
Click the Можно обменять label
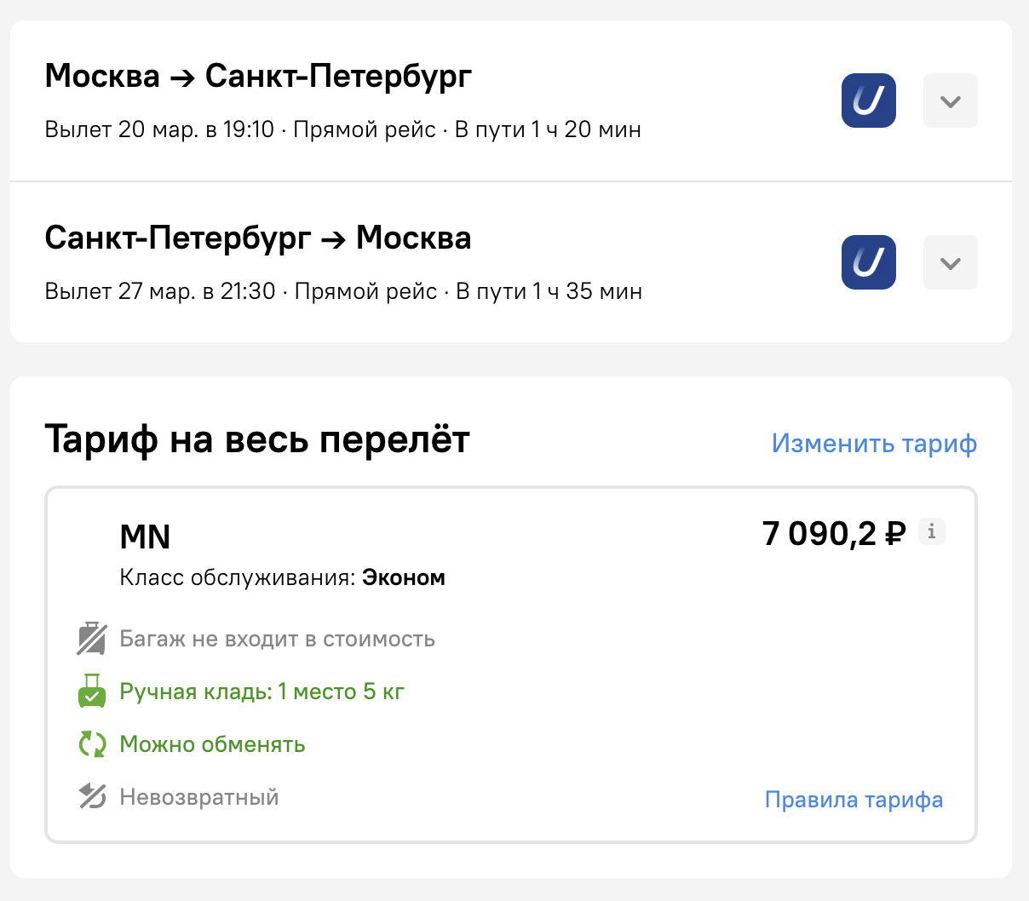point(212,744)
